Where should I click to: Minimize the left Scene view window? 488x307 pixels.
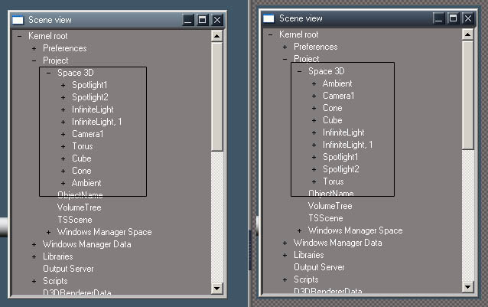(188, 20)
